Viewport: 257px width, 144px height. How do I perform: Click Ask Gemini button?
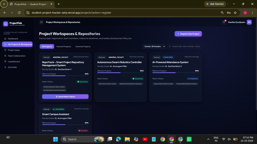(x=215, y=4)
